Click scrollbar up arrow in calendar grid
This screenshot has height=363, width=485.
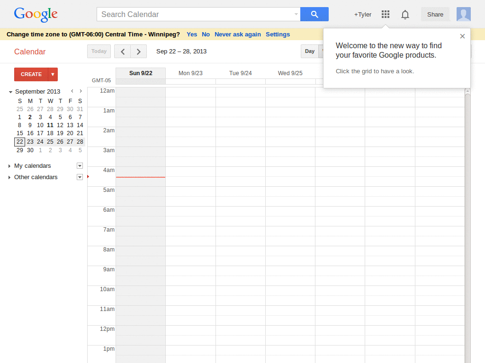coord(467,91)
